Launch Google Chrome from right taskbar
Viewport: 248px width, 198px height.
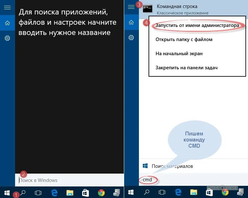(x=225, y=193)
